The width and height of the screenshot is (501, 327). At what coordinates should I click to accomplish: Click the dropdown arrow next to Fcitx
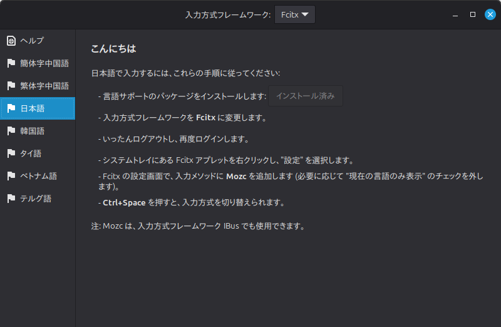coord(305,14)
